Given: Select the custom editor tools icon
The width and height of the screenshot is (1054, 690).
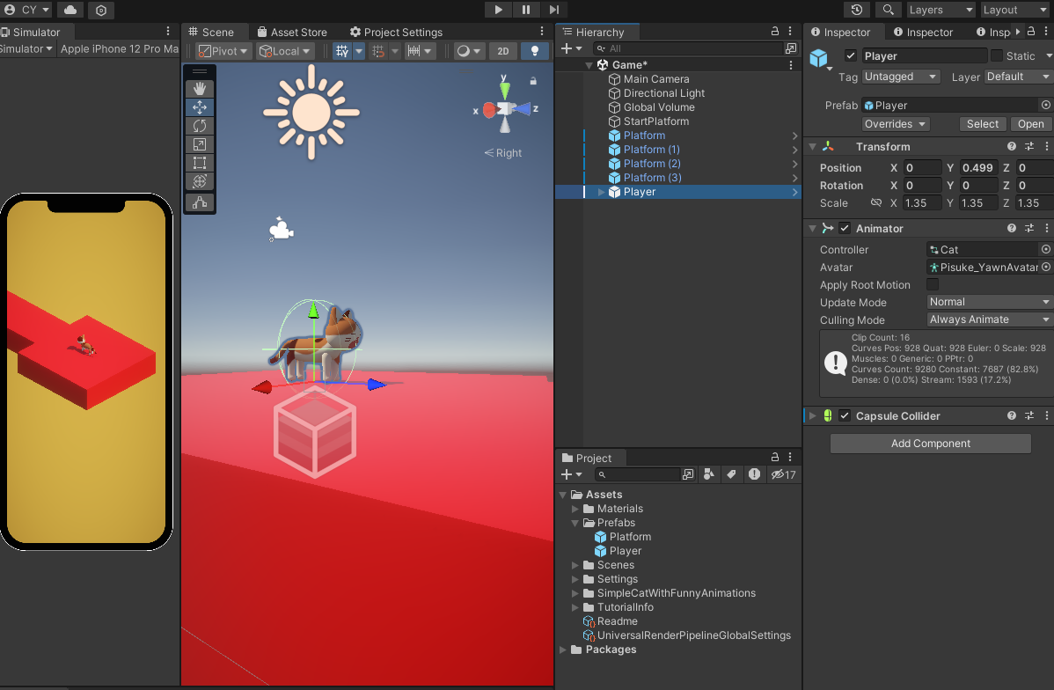Looking at the screenshot, I should point(200,202).
